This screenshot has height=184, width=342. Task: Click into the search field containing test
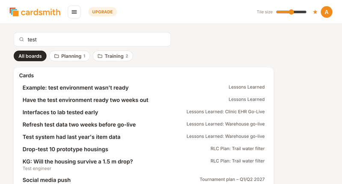pos(92,39)
